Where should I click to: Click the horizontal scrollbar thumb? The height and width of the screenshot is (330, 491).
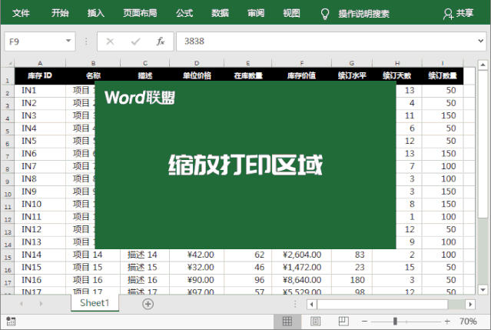(x=383, y=305)
